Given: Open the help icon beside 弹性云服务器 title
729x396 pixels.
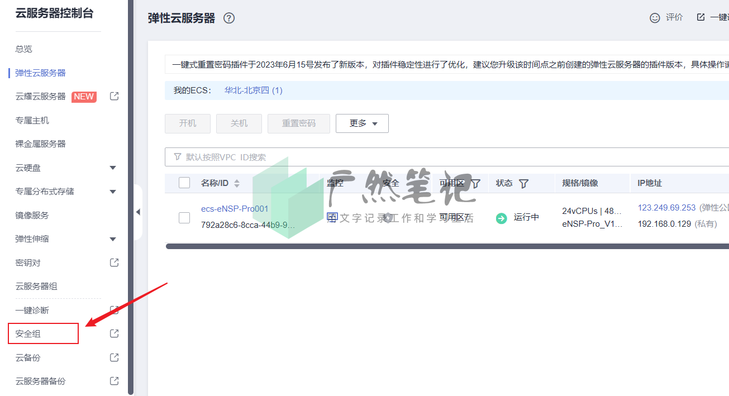Looking at the screenshot, I should pos(229,18).
